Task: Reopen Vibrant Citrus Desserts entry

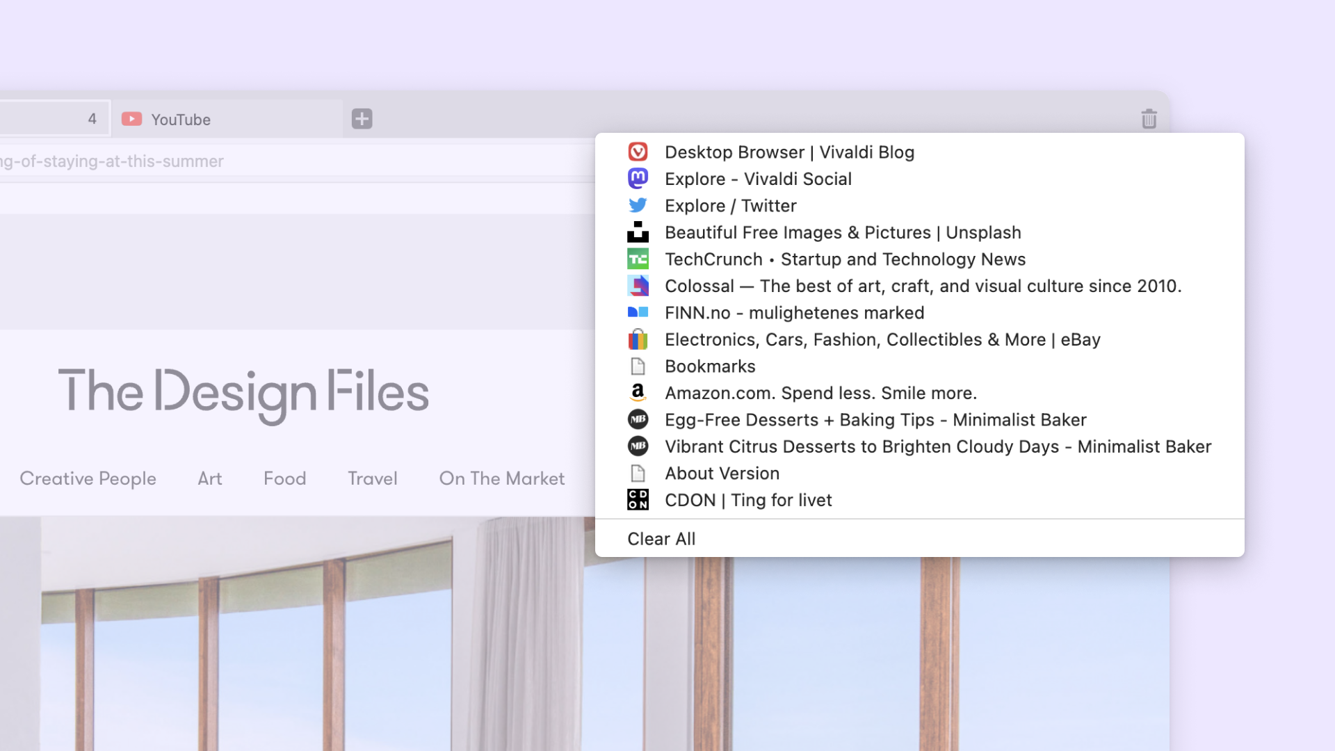Action: click(919, 446)
